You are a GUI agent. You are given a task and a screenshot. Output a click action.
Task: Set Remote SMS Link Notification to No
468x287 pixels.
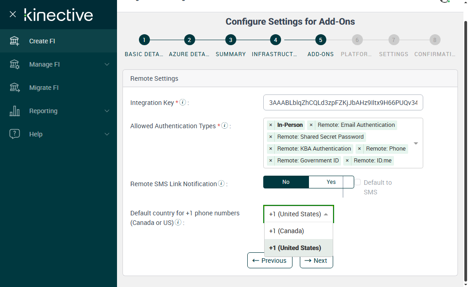[x=286, y=182]
